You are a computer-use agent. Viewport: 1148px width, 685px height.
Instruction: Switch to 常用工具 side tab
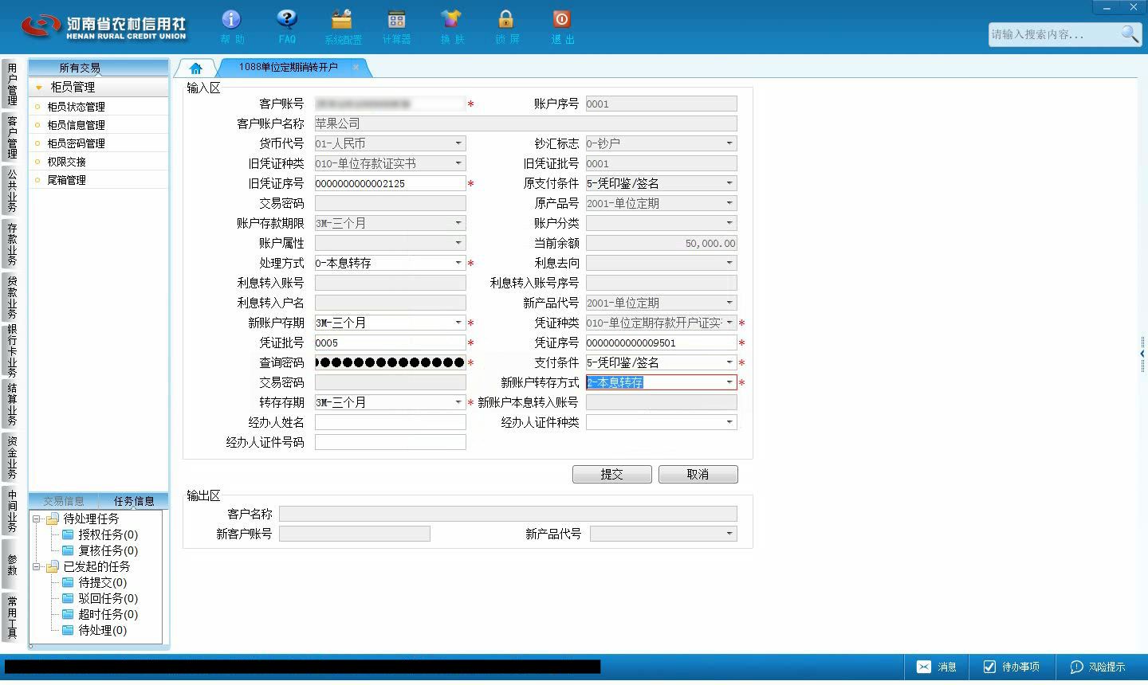12,618
